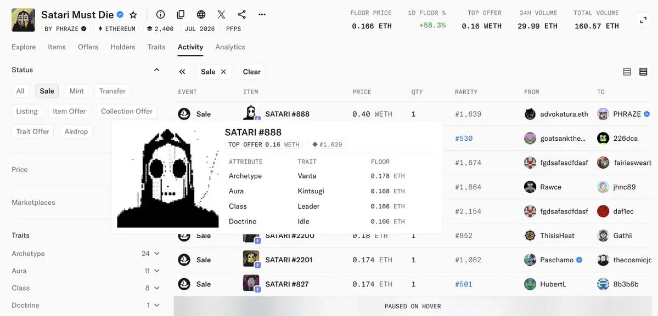Viewport: 658px width, 316px height.
Task: Remove the Sale filter chip
Action: pos(224,72)
